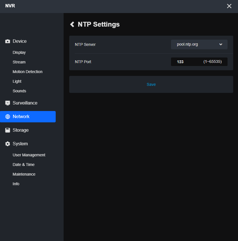
Task: Open the Sounds settings page
Action: pos(19,91)
